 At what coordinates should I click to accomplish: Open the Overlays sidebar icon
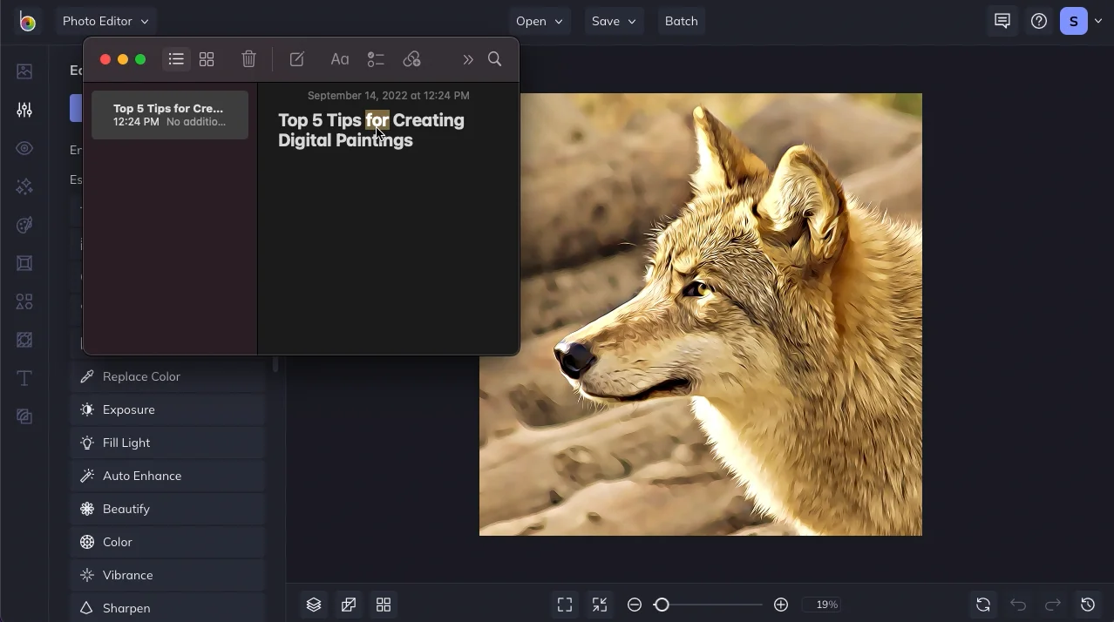click(24, 340)
